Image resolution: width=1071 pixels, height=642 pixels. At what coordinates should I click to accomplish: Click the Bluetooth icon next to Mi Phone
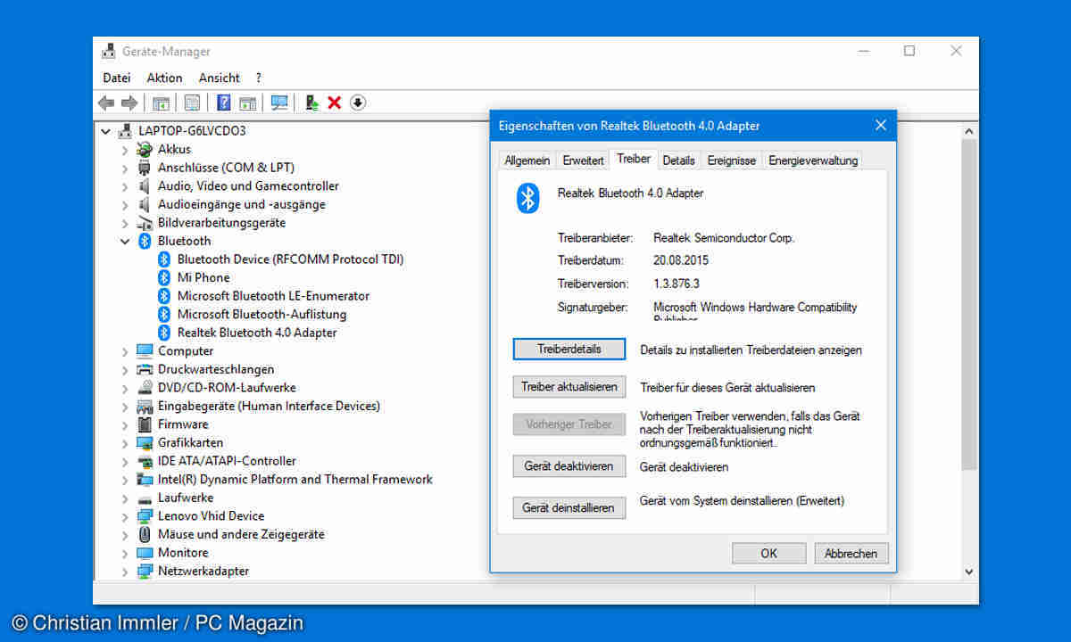pos(164,277)
